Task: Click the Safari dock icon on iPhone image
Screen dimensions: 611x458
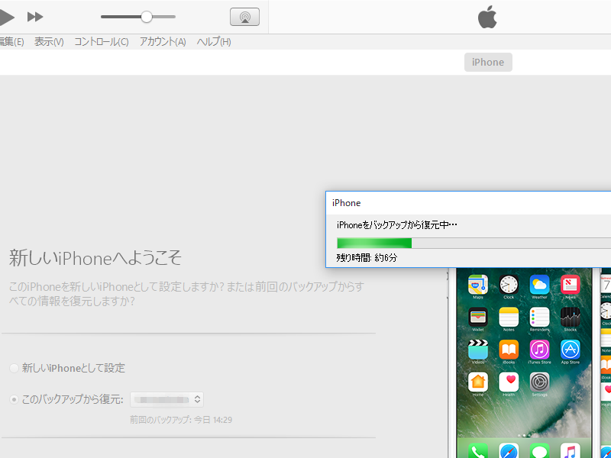Action: [x=509, y=450]
